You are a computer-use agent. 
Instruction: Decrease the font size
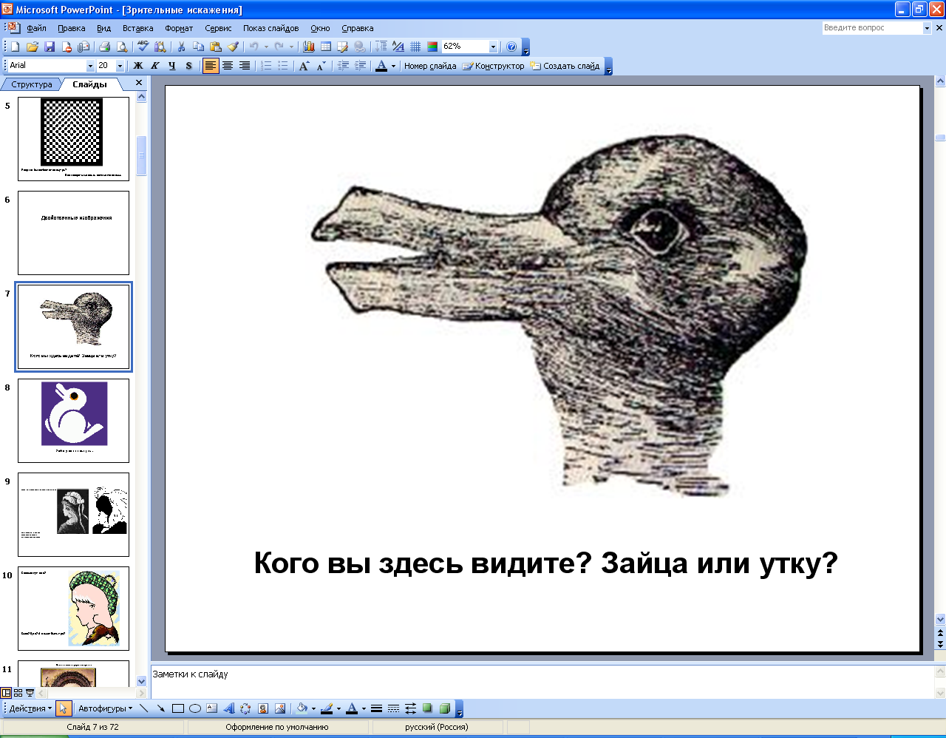[321, 66]
